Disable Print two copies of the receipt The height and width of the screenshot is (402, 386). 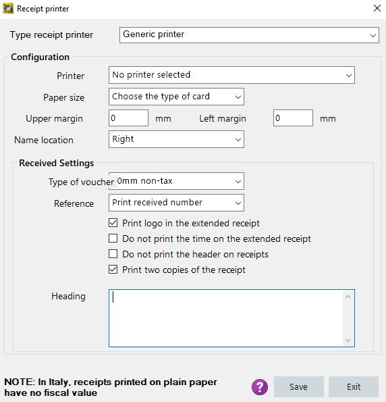click(113, 270)
